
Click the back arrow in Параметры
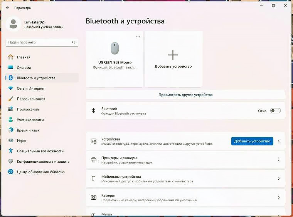pyautogui.click(x=7, y=8)
